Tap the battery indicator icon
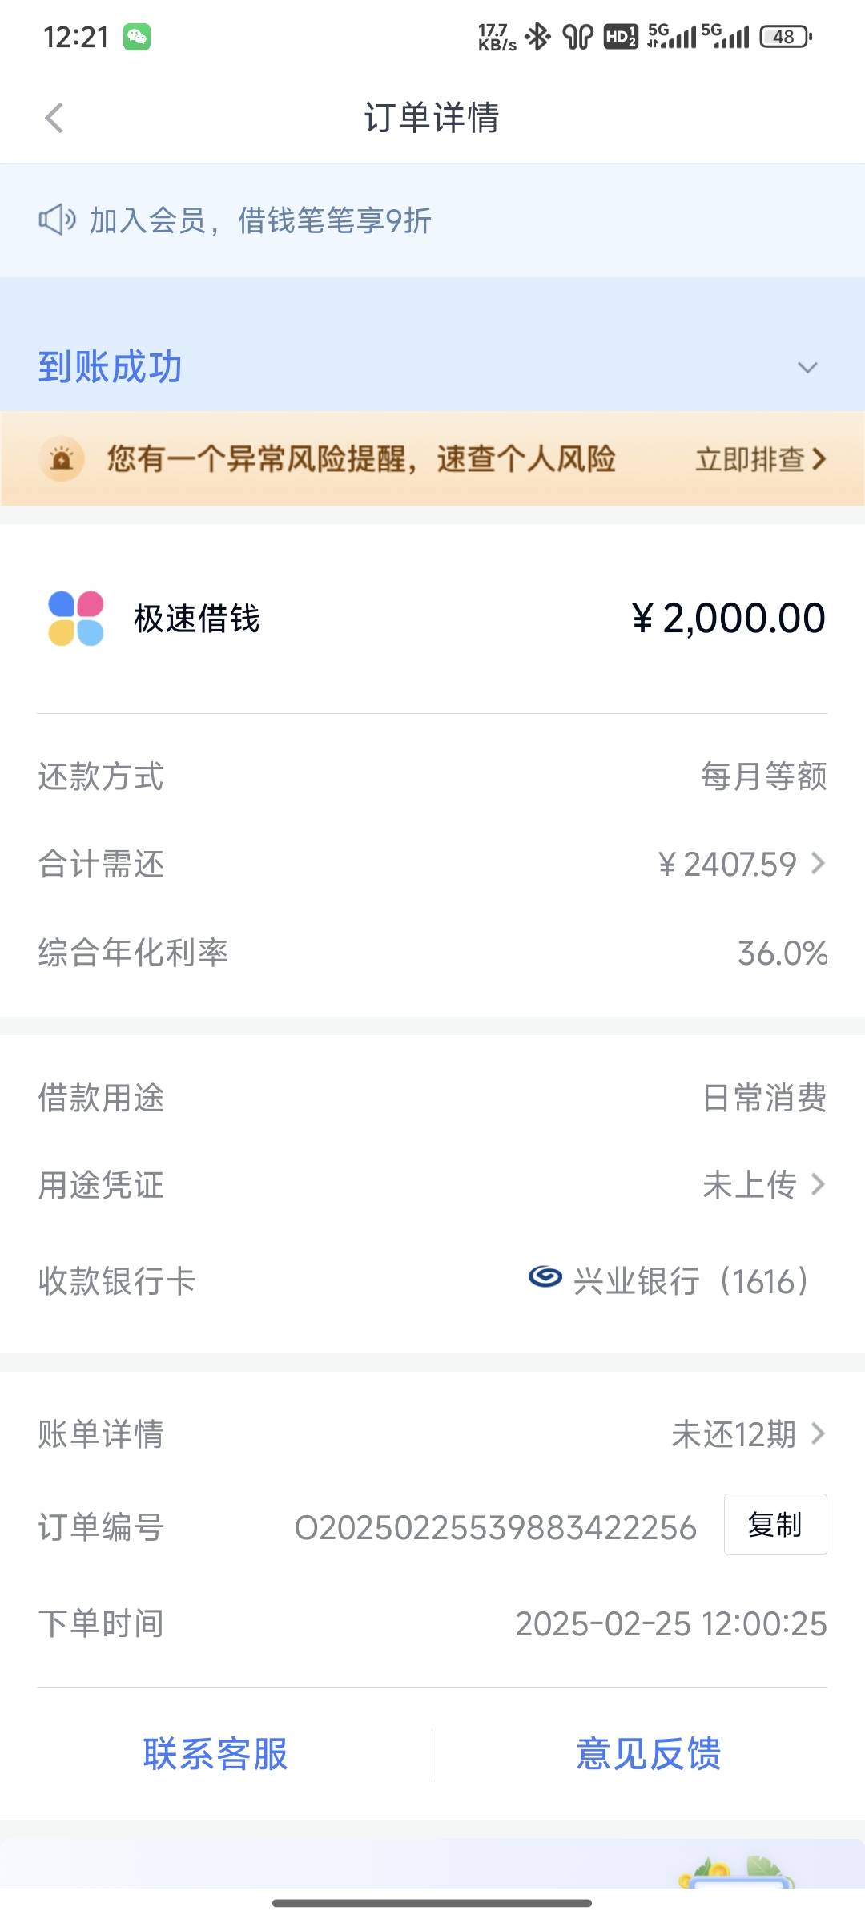The height and width of the screenshot is (1923, 865). point(786,37)
